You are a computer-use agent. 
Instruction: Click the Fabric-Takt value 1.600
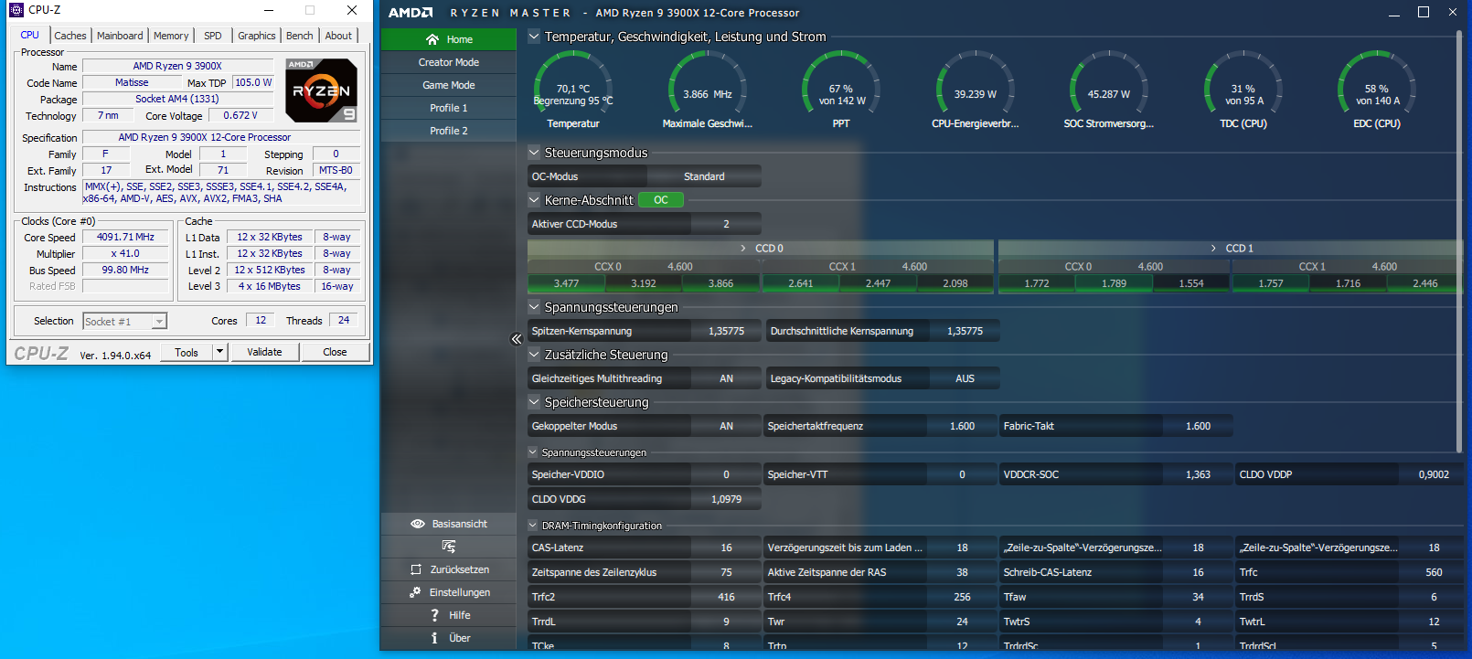[1198, 426]
